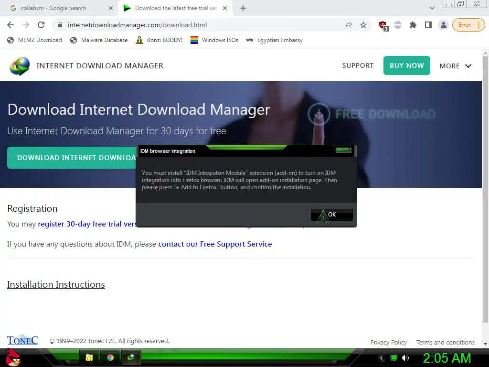Image resolution: width=489 pixels, height=367 pixels.
Task: Toggle the browser side panel
Action: (428, 25)
